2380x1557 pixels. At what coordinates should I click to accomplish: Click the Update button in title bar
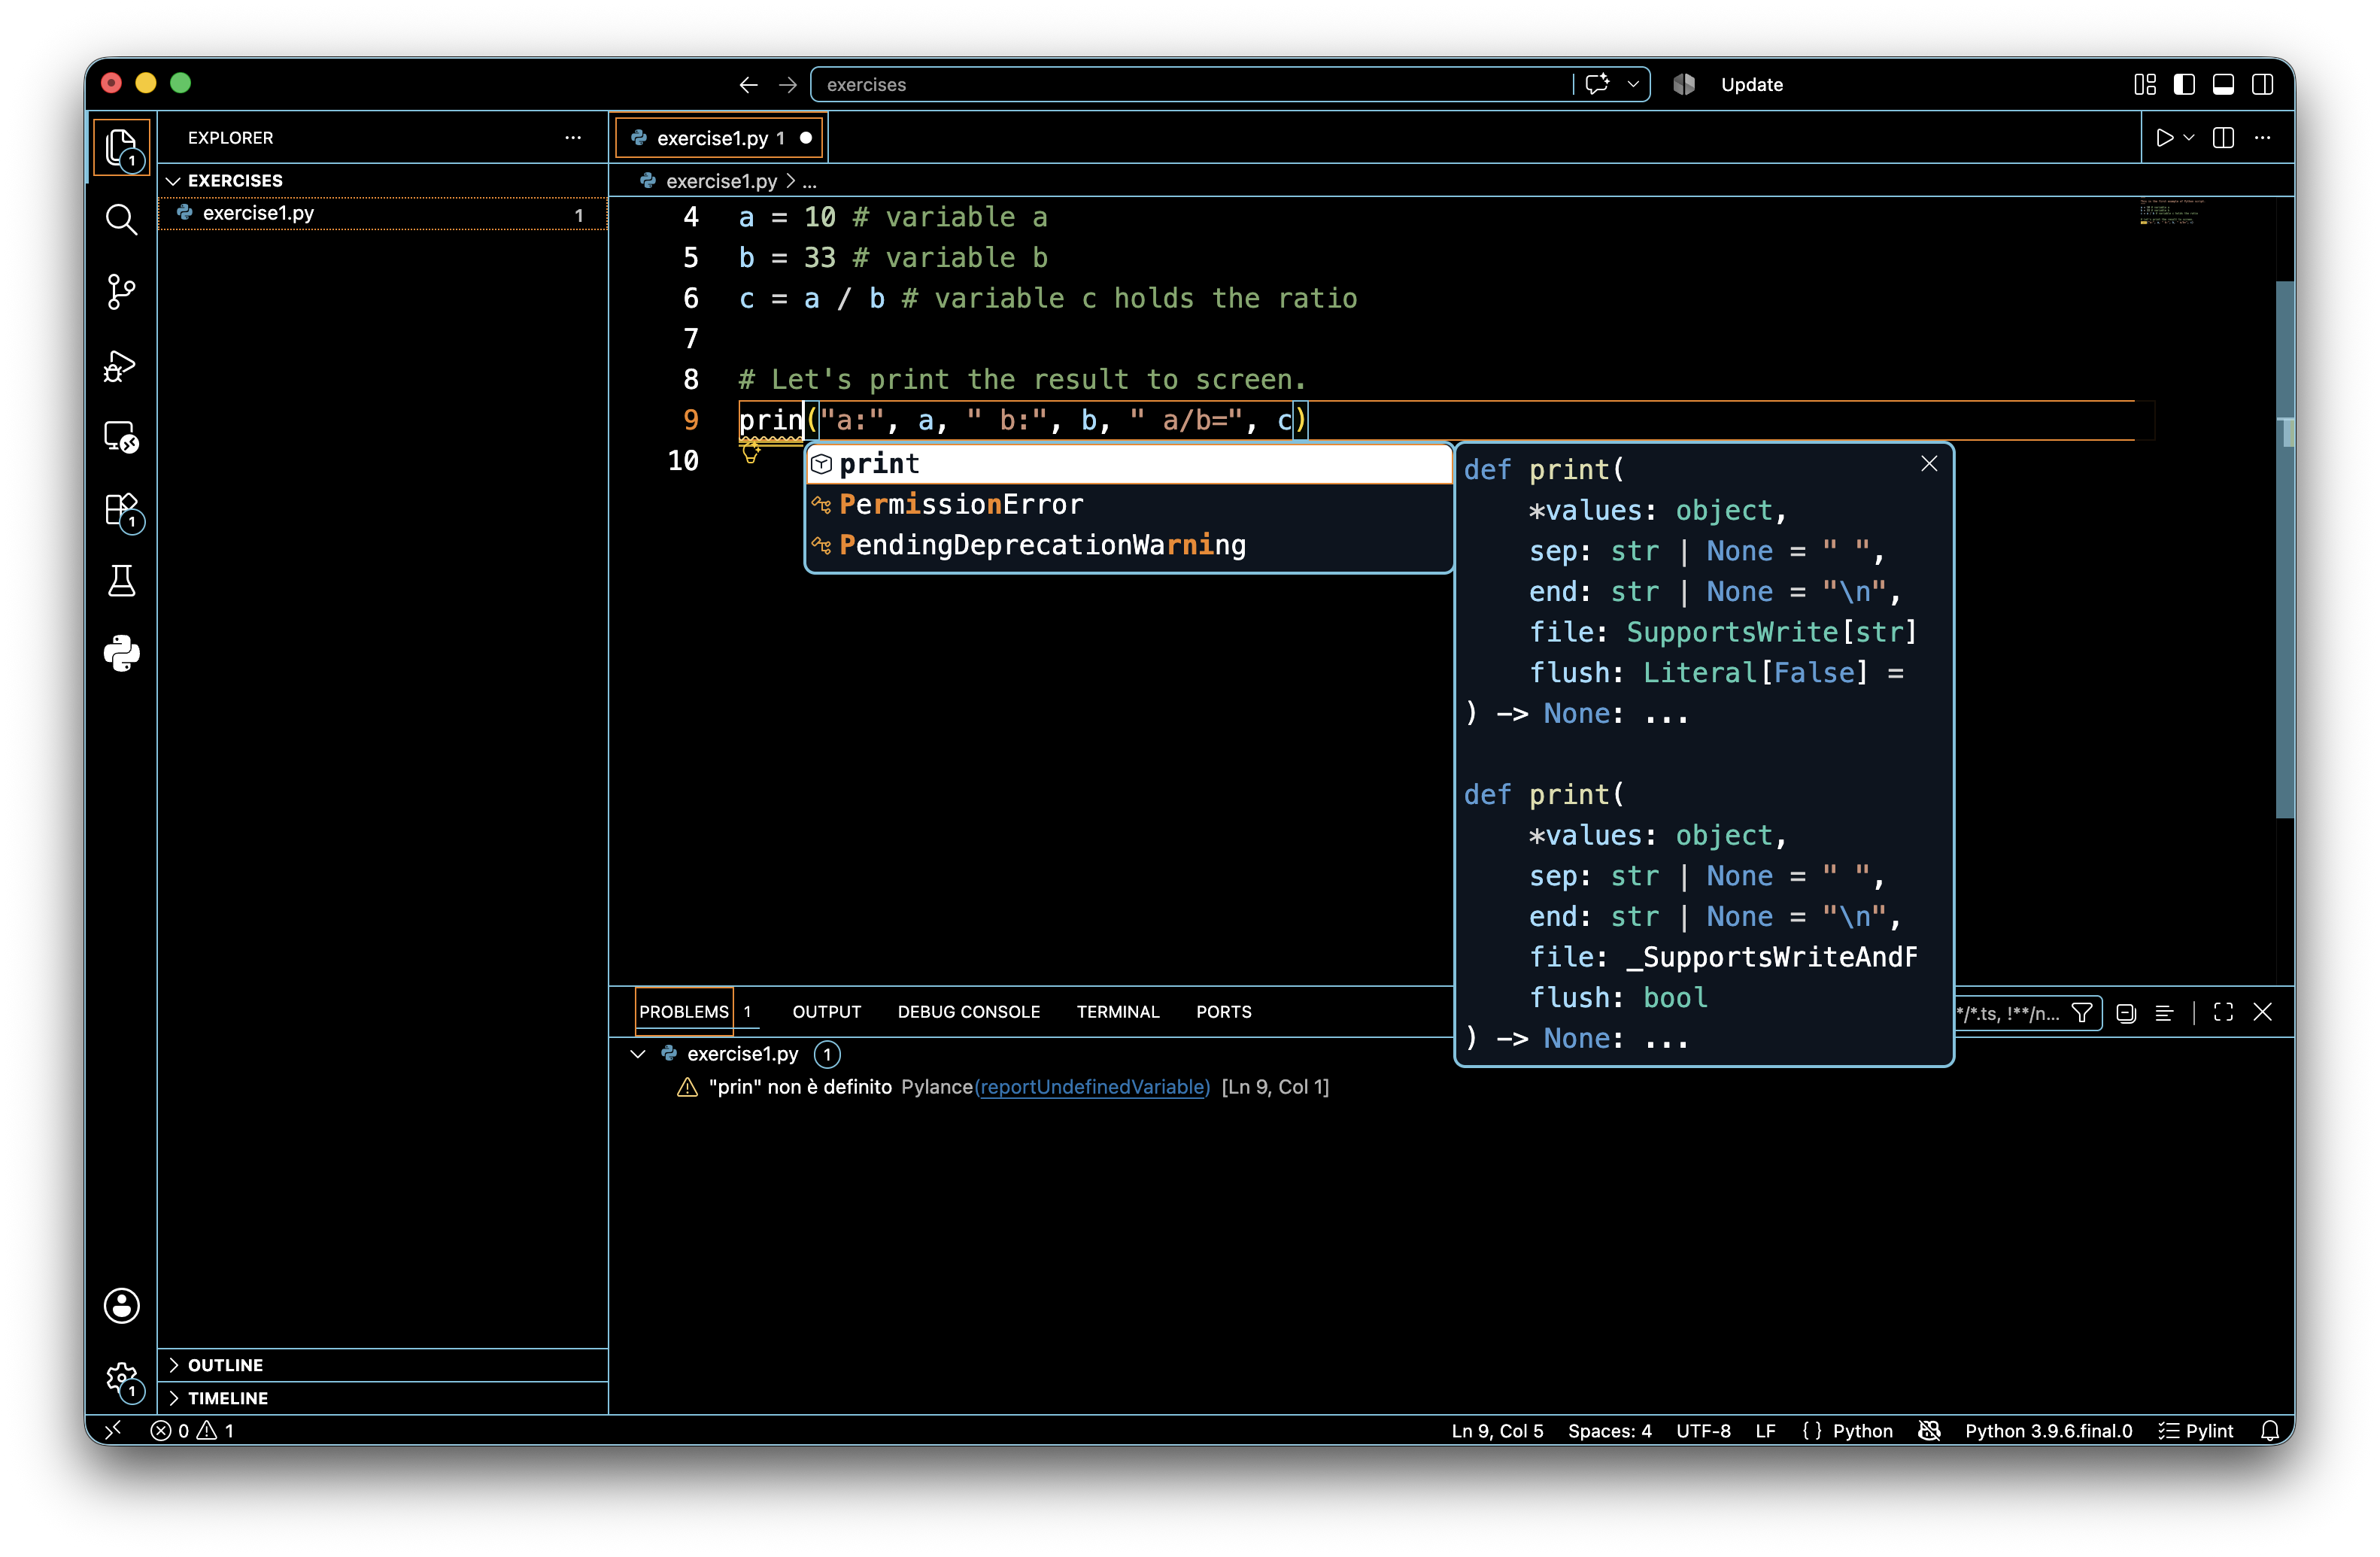[x=1751, y=85]
